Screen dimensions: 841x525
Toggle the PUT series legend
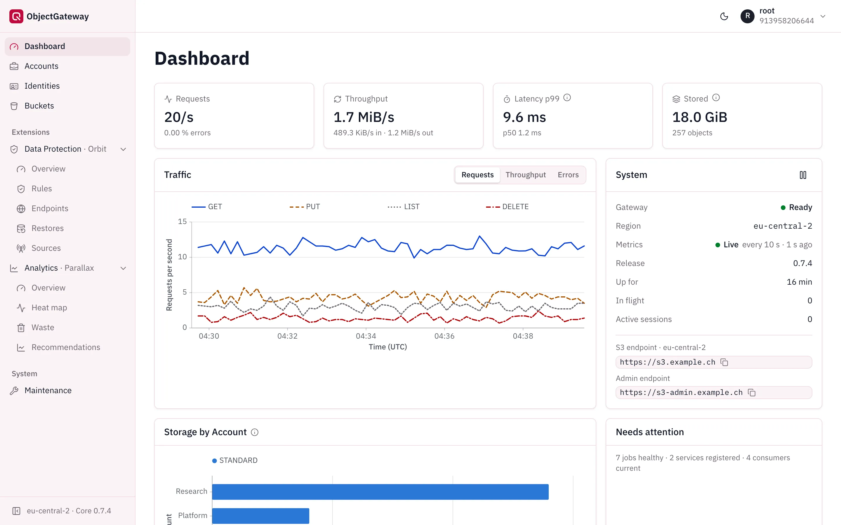tap(305, 206)
